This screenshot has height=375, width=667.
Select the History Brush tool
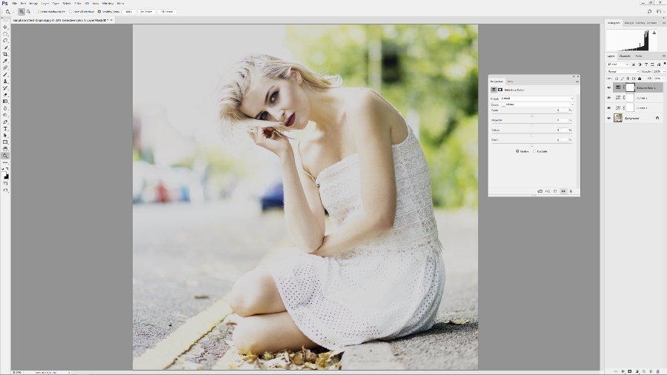[5, 88]
